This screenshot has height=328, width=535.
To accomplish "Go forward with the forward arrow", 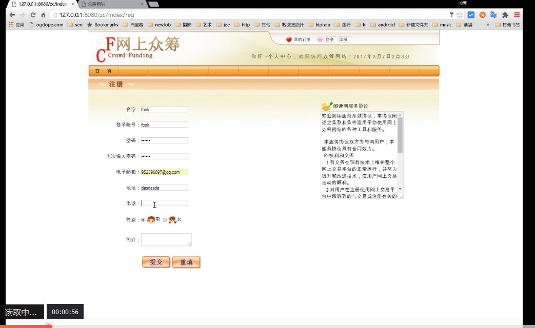I will pos(23,15).
